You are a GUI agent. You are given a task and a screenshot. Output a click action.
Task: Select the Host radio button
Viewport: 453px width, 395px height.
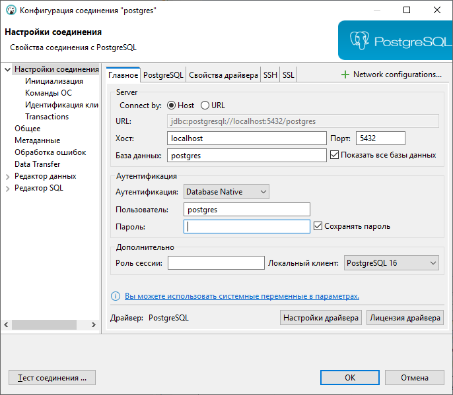[171, 106]
